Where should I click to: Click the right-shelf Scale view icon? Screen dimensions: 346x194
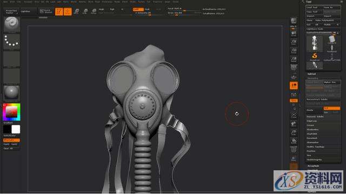tap(294, 132)
